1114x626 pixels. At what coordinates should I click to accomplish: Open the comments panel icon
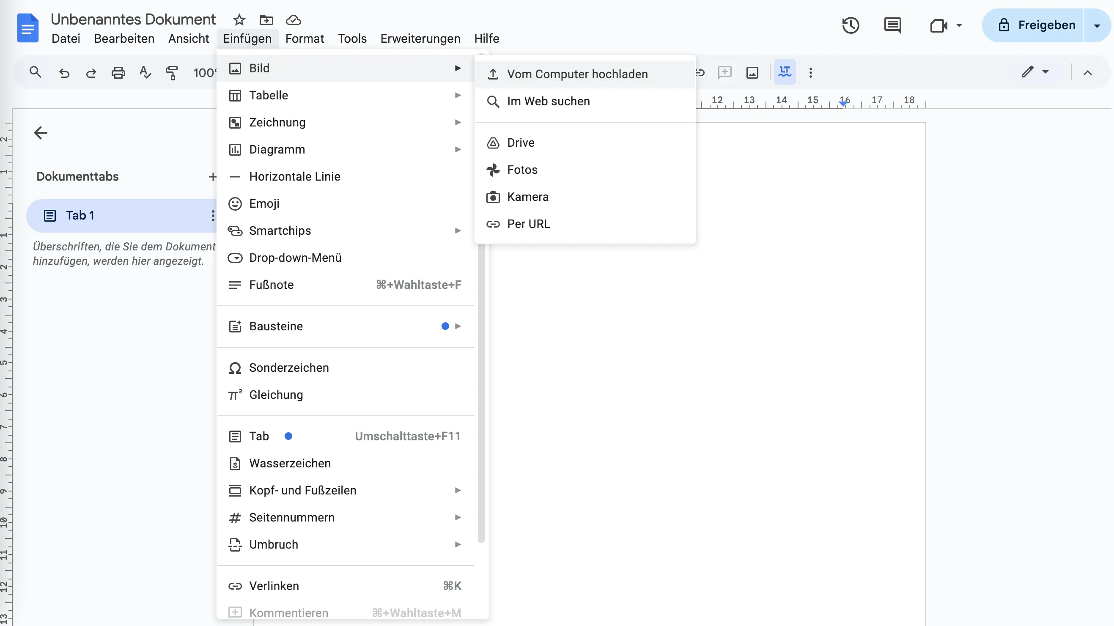click(x=892, y=25)
